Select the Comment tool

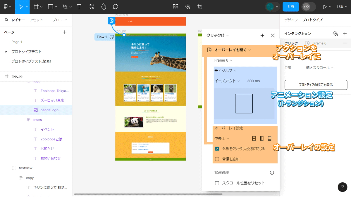pyautogui.click(x=115, y=7)
